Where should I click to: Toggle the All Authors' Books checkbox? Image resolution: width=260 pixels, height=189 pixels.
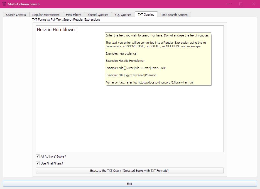pyautogui.click(x=38, y=156)
